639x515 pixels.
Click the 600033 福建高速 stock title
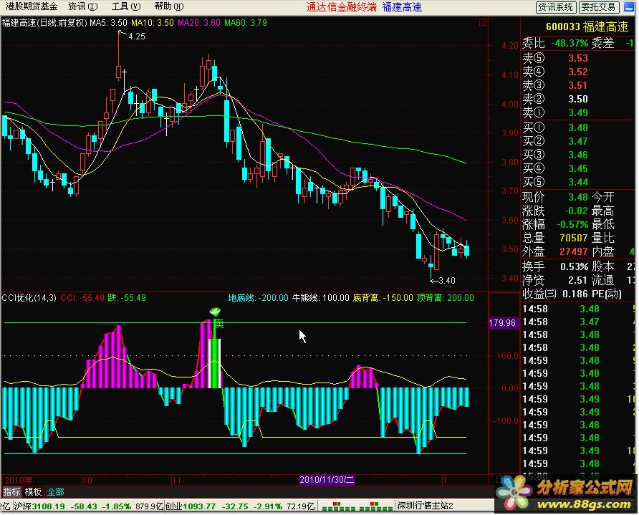pyautogui.click(x=587, y=27)
